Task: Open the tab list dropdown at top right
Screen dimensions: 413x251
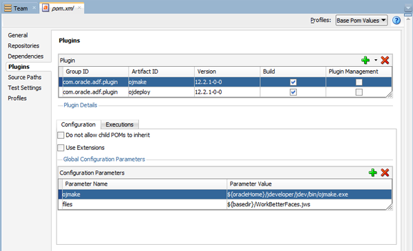Action: click(x=408, y=8)
